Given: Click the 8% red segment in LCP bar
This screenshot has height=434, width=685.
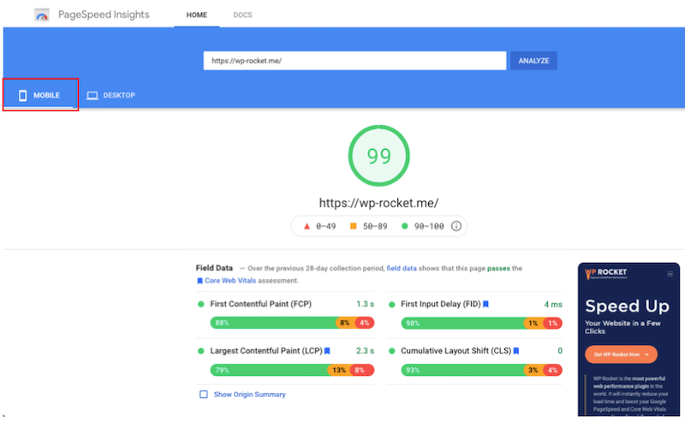Looking at the screenshot, I should pyautogui.click(x=362, y=370).
